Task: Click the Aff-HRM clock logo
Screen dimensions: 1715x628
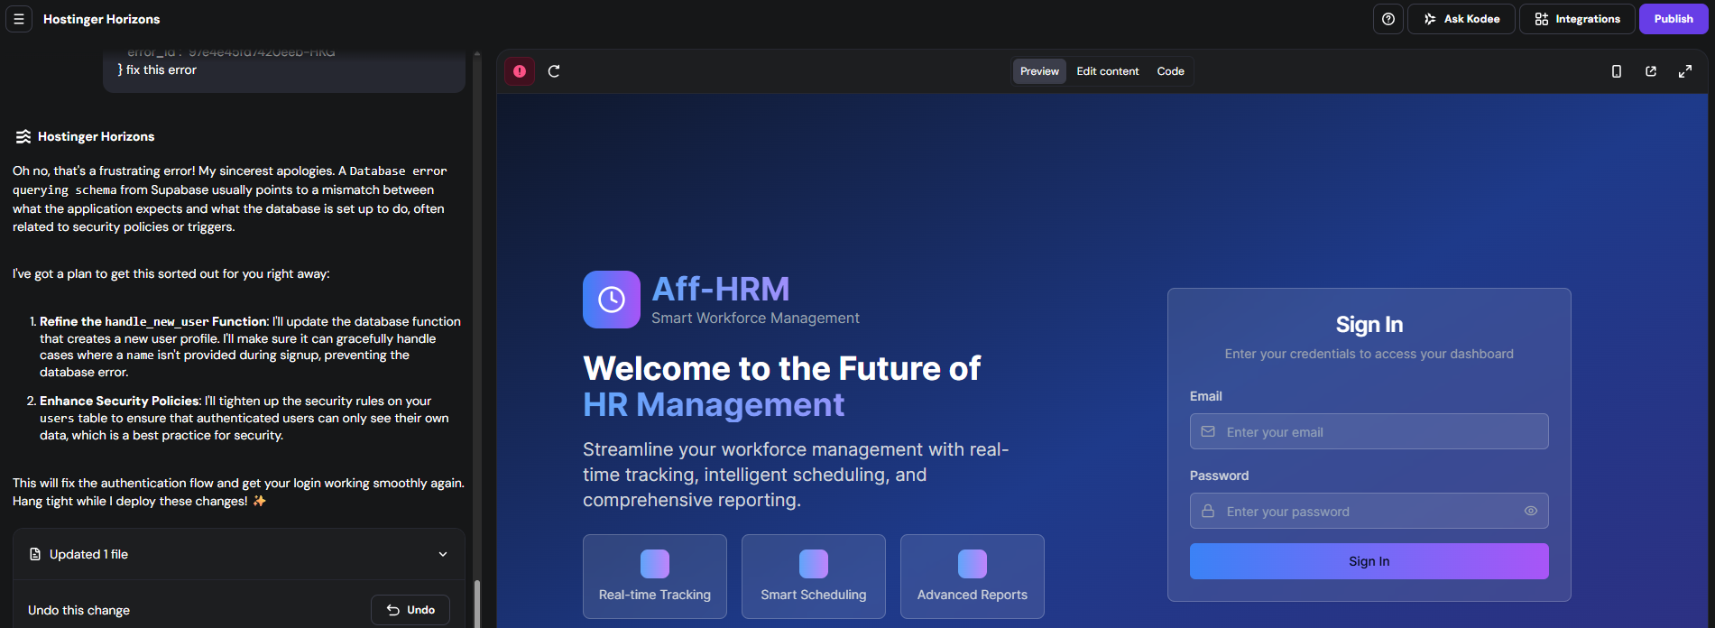Action: [612, 300]
